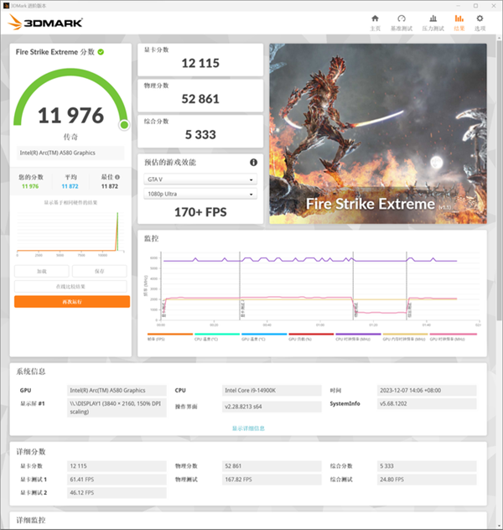This screenshot has width=503, height=530.
Task: Click the vertical scrollbar on the right
Action: [499, 168]
